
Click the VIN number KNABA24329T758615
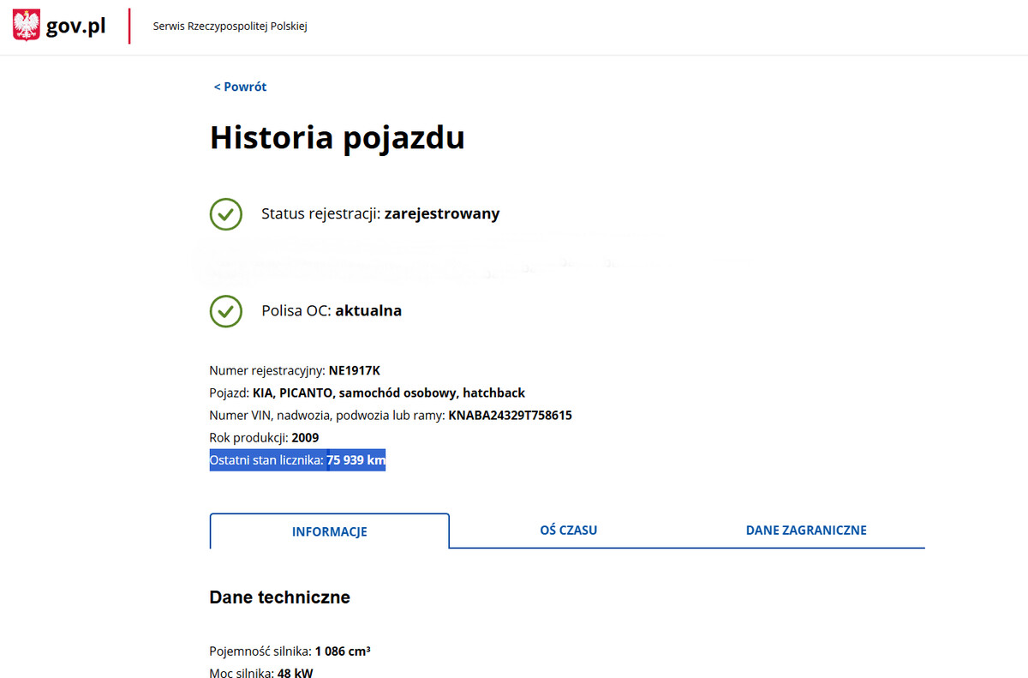(x=510, y=416)
